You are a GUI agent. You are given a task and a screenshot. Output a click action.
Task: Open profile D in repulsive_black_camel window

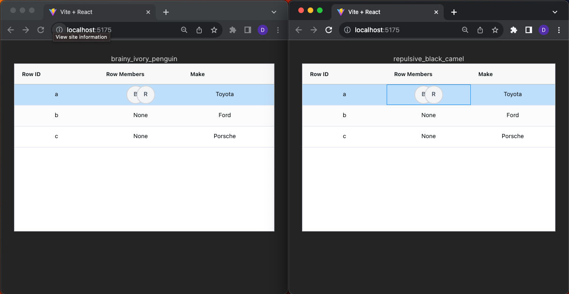pos(544,30)
